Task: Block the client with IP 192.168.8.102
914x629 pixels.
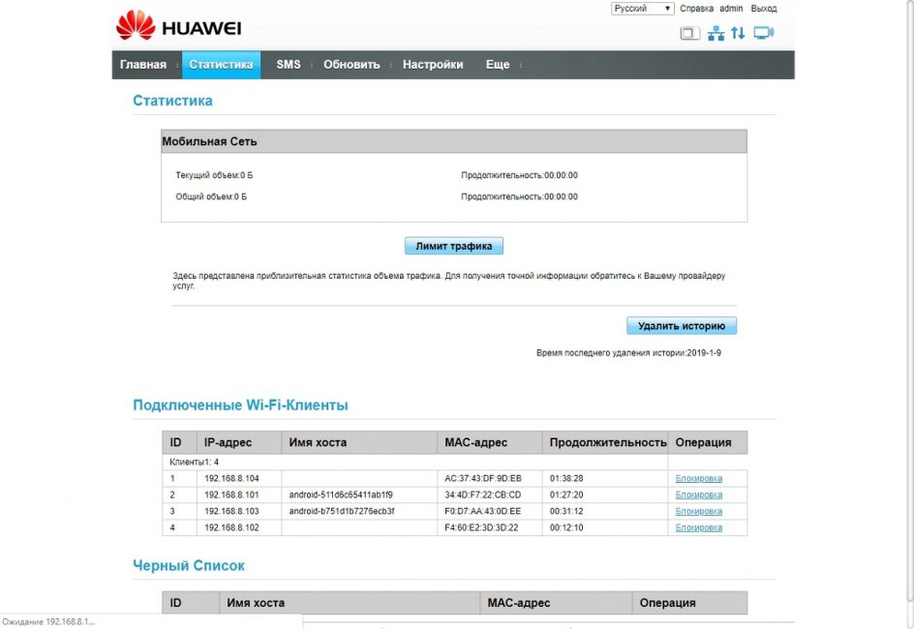Action: pos(698,528)
